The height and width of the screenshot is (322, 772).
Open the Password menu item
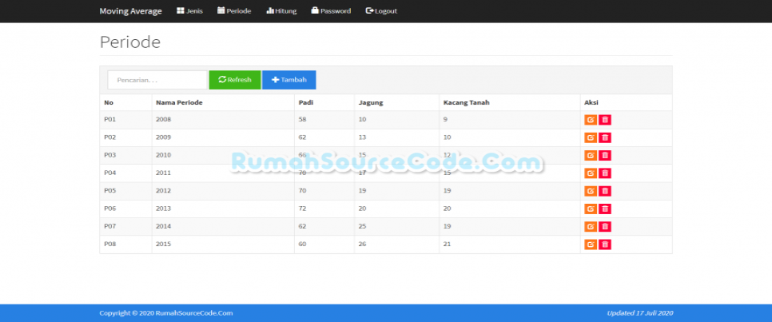[x=331, y=11]
